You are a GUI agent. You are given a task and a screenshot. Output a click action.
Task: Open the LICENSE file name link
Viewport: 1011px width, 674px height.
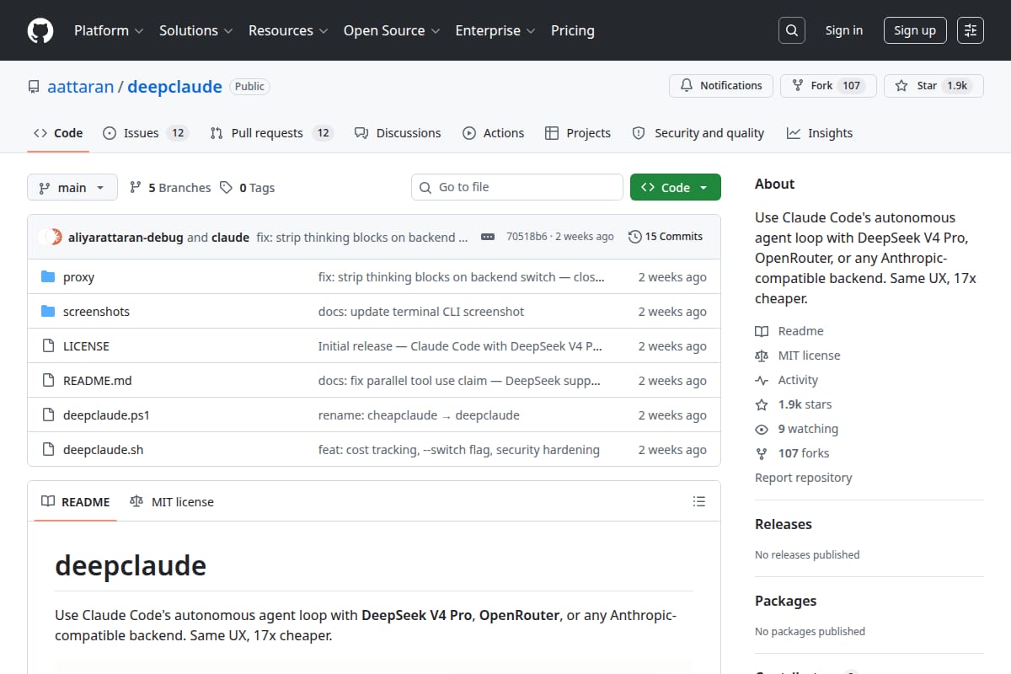click(86, 346)
